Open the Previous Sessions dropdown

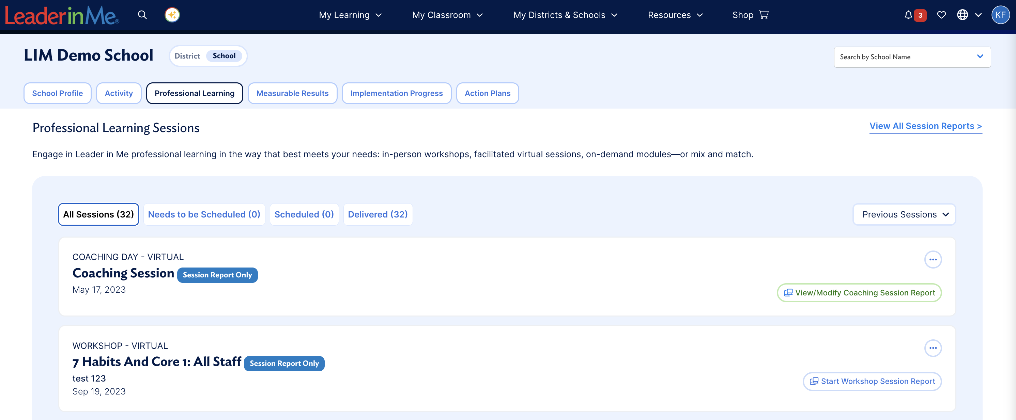[x=904, y=214]
